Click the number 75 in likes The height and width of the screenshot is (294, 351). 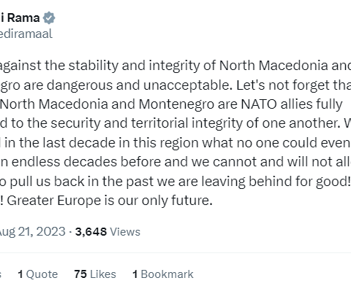point(80,274)
